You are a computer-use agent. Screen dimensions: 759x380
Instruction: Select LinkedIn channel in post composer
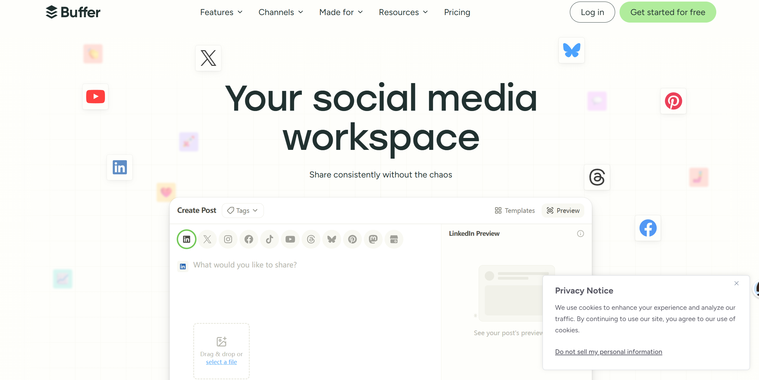point(187,239)
